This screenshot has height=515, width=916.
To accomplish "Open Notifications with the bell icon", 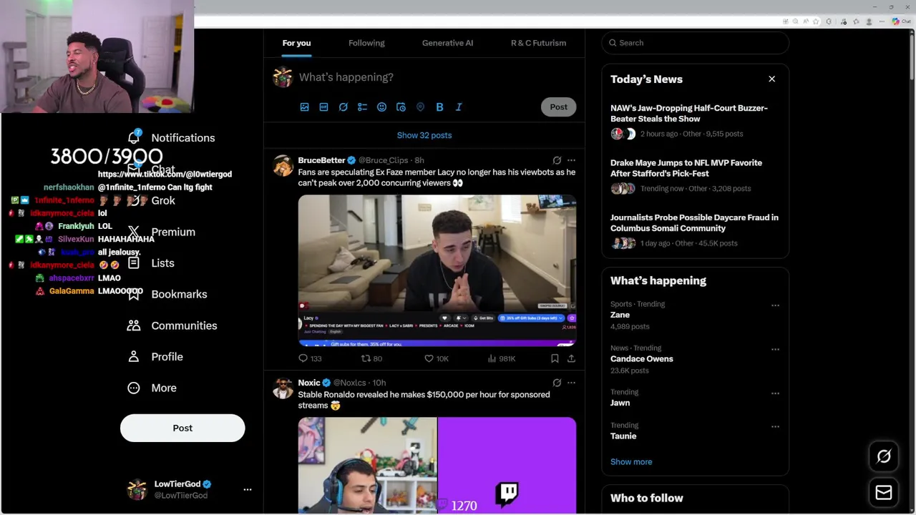I will click(x=134, y=137).
